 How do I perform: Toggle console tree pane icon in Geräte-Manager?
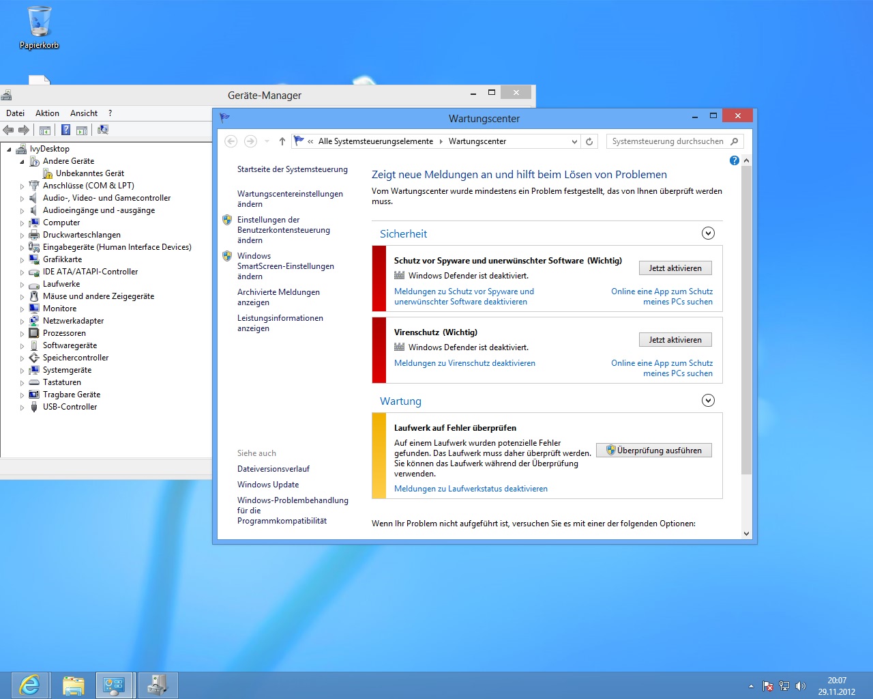tap(45, 130)
